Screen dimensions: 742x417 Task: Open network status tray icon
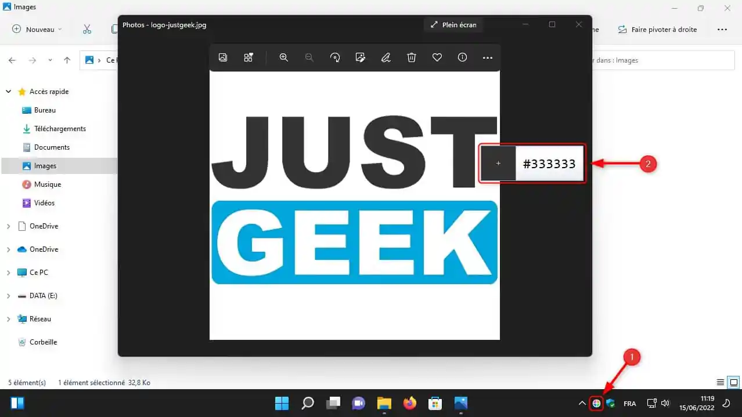click(652, 403)
